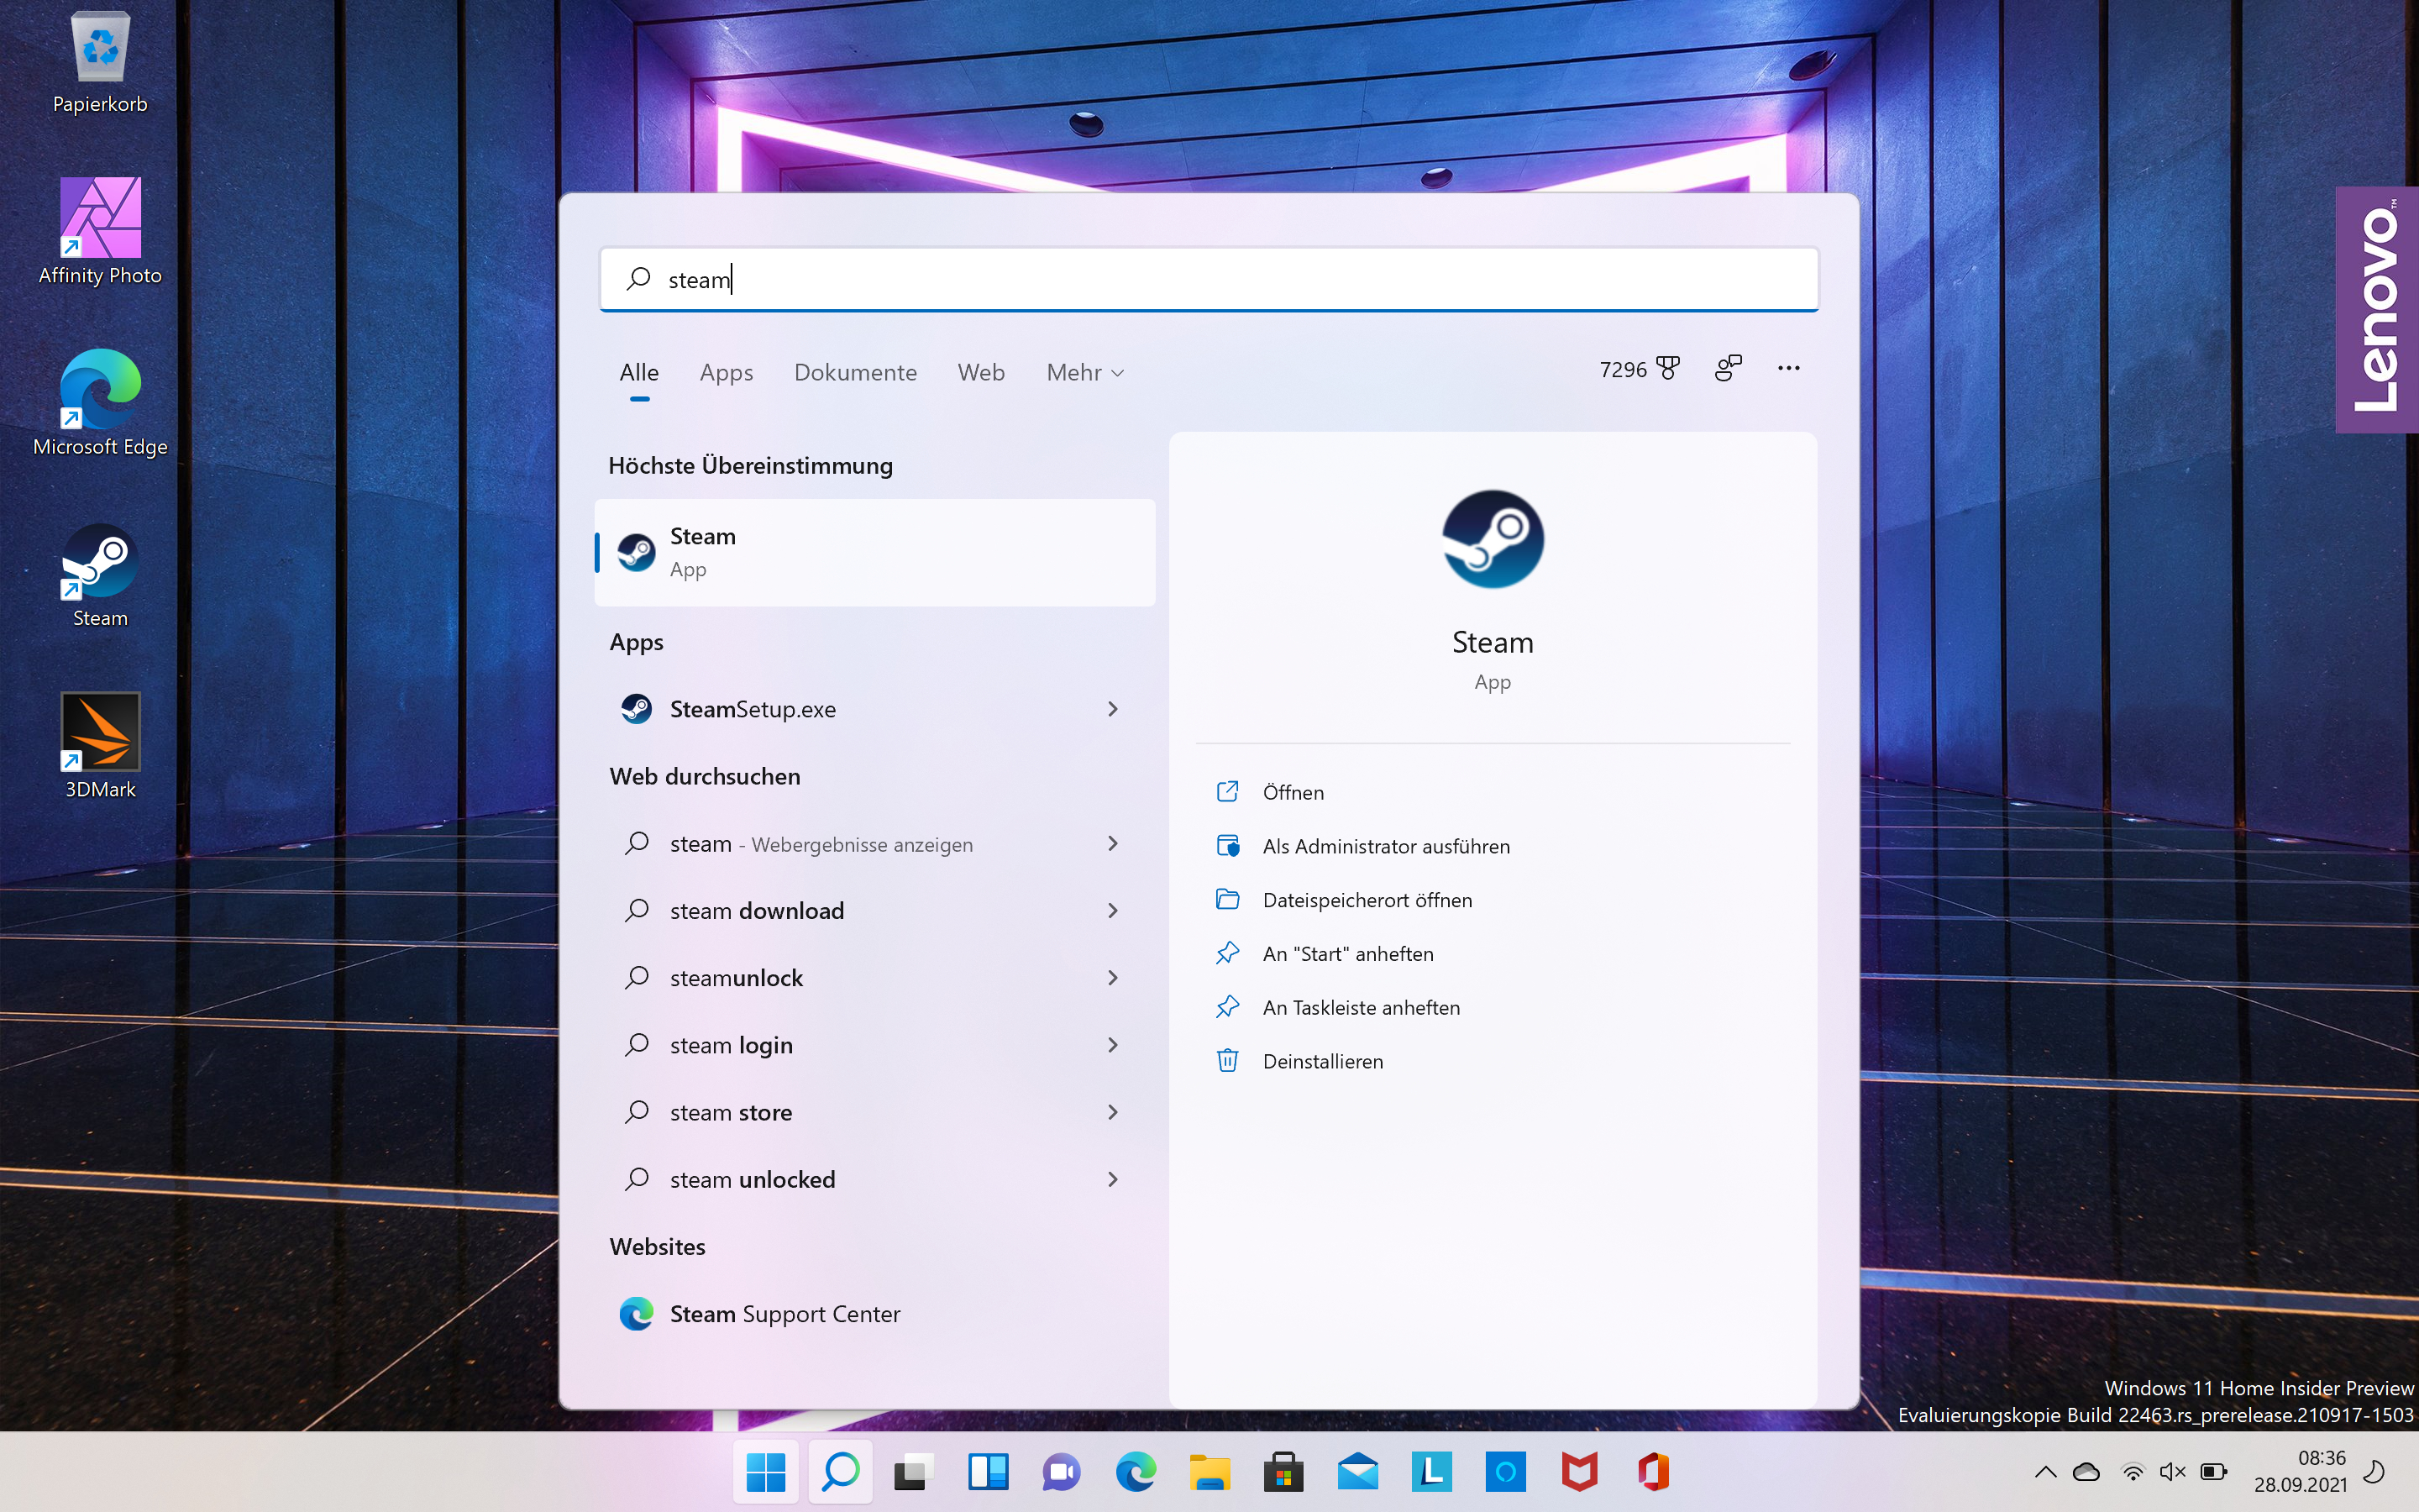Expand the Mehr dropdown
Image resolution: width=2419 pixels, height=1512 pixels.
1085,372
